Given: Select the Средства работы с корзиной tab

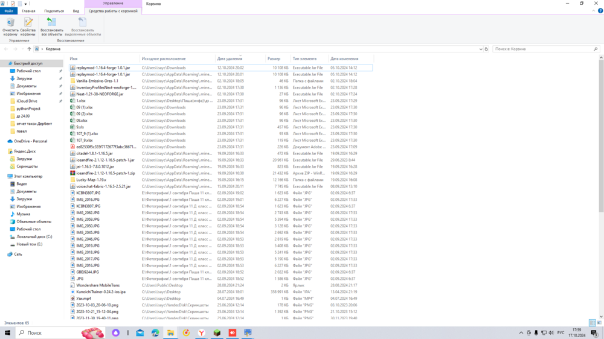Looking at the screenshot, I should (x=113, y=11).
